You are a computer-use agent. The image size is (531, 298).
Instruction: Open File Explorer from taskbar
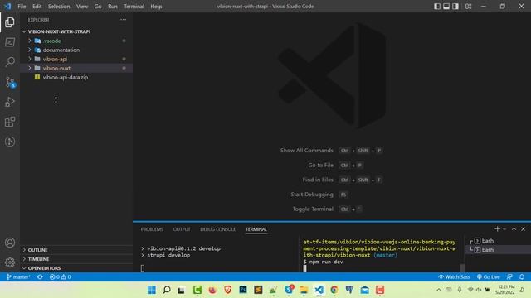304,290
